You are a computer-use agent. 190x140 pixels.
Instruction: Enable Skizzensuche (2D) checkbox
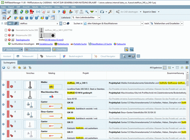[x=6, y=35]
